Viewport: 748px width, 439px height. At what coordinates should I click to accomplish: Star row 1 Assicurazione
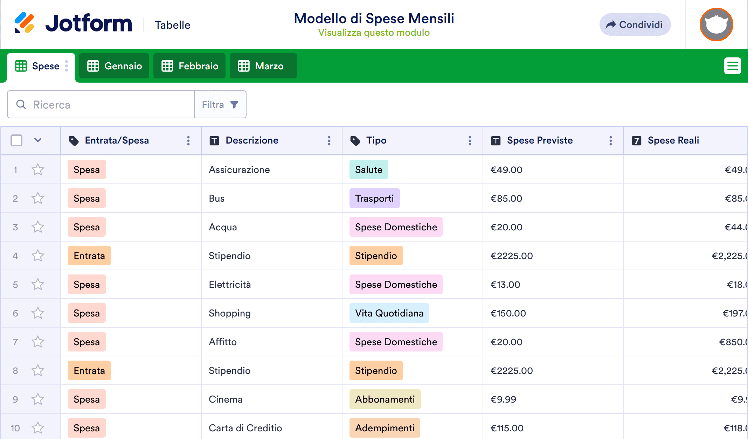click(x=38, y=170)
